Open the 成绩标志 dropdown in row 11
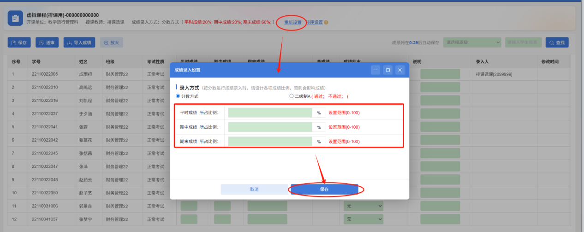This screenshot has width=584, height=232. pyautogui.click(x=363, y=206)
